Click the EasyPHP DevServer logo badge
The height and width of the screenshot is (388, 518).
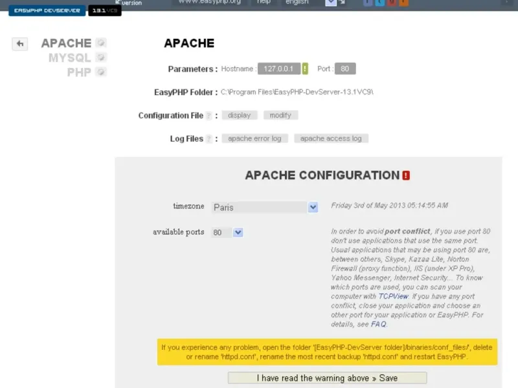click(x=47, y=10)
